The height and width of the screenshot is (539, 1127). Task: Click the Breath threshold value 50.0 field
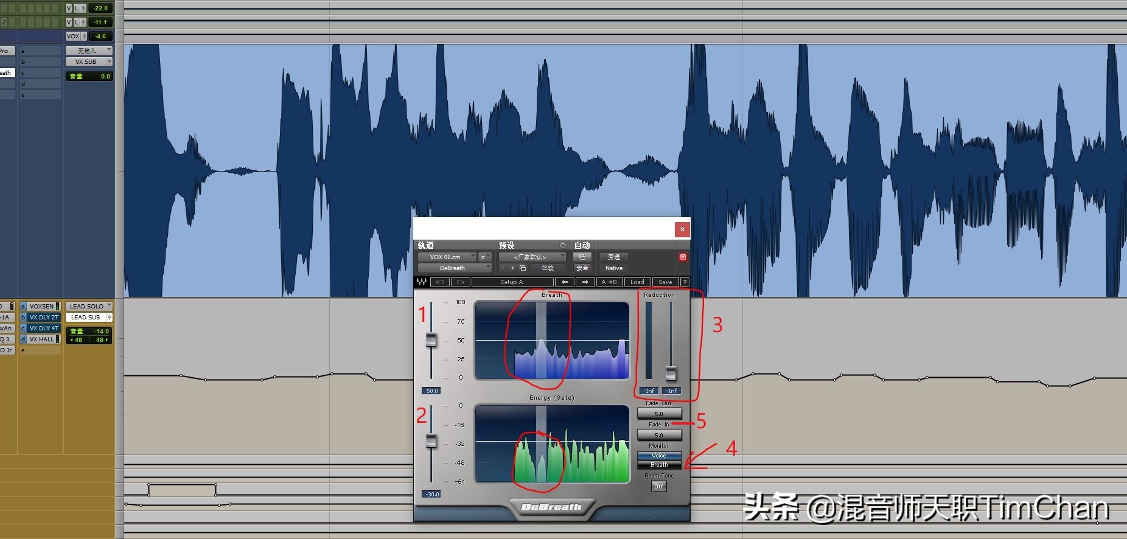(431, 391)
